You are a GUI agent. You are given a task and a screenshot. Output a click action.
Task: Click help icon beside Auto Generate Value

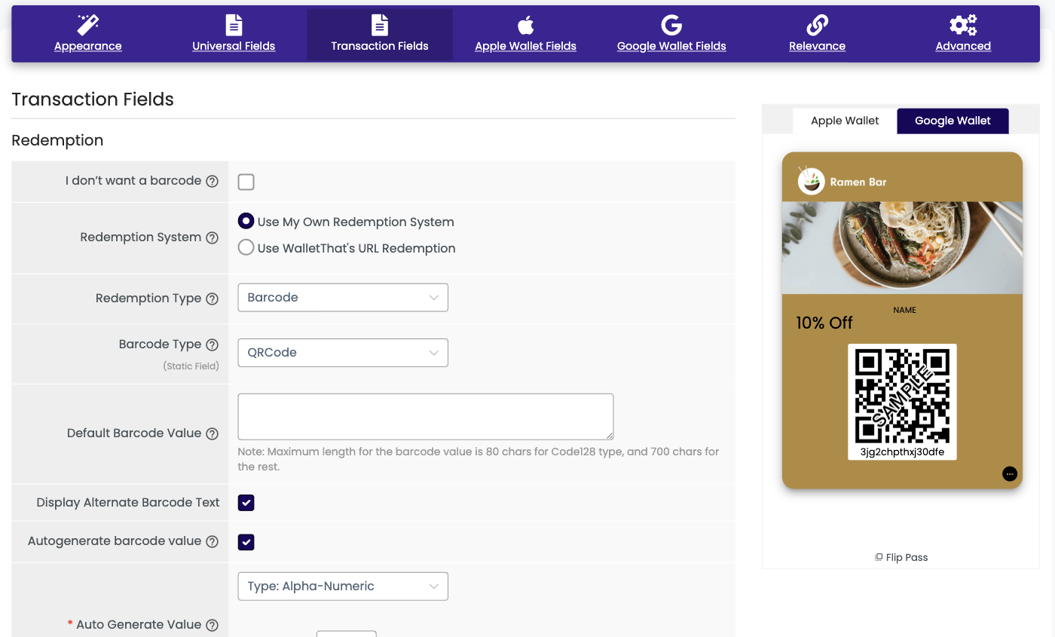point(213,625)
